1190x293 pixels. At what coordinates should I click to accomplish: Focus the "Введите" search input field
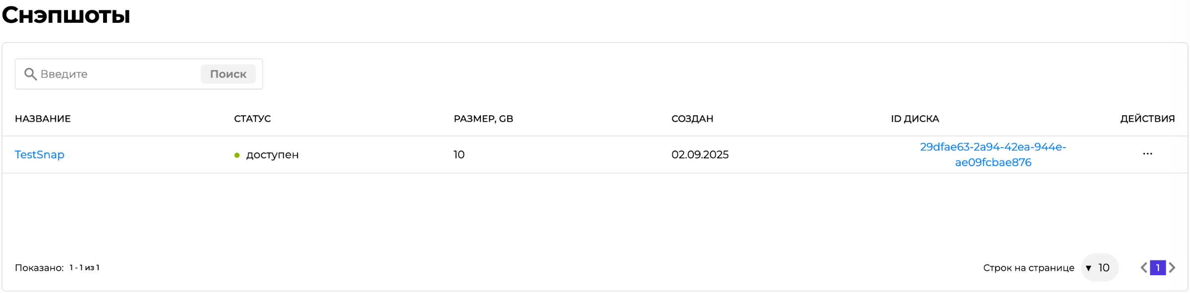coord(117,74)
